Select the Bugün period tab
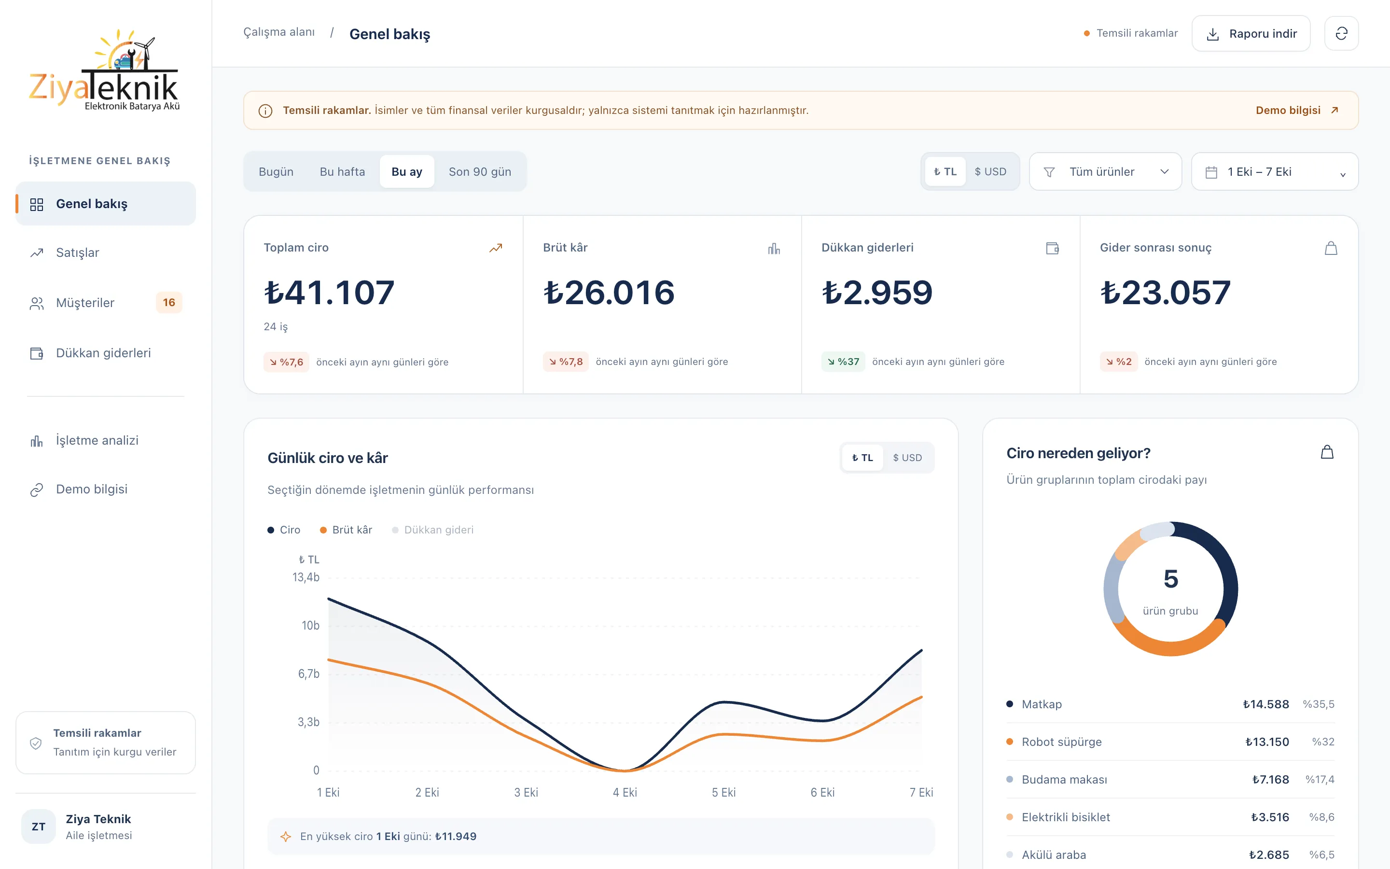 [276, 171]
